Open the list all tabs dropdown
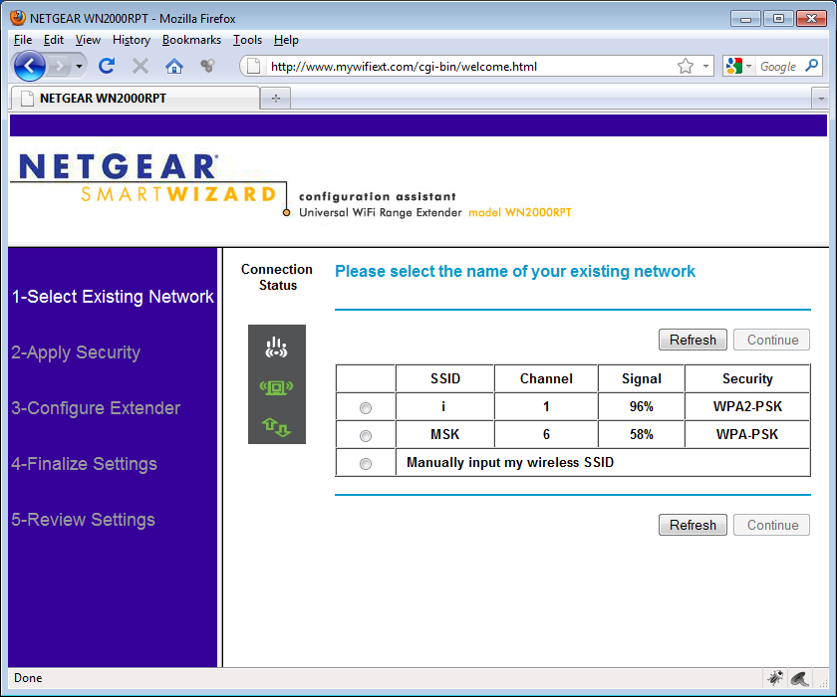Viewport: 837px width, 697px height. (820, 99)
